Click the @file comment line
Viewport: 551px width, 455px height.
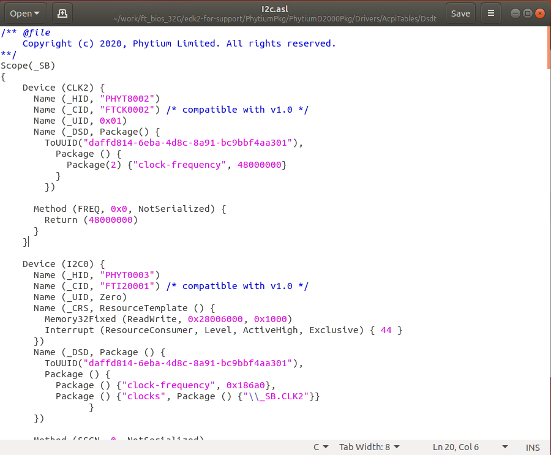click(25, 32)
